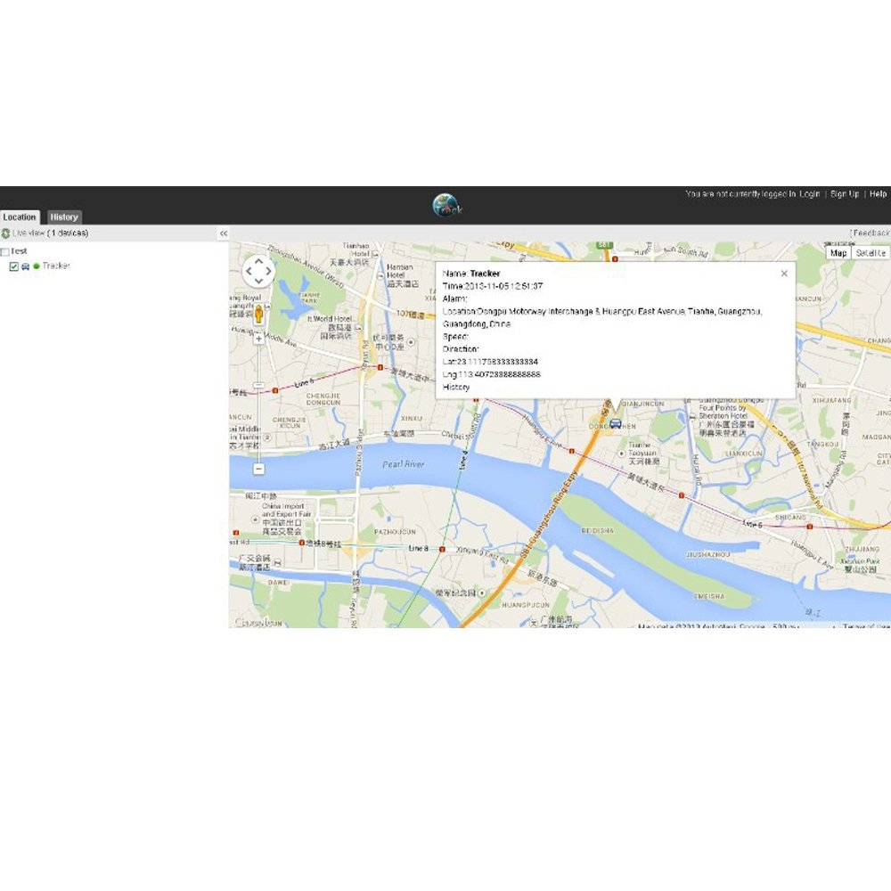Click the car icon beside Tracker
The width and height of the screenshot is (891, 891).
(x=26, y=266)
